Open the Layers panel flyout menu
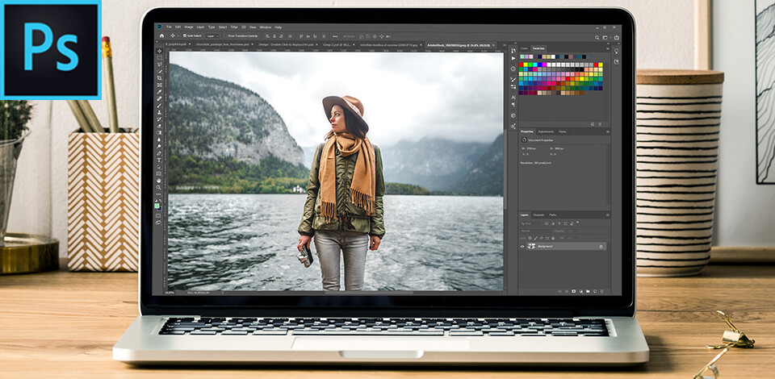This screenshot has width=775, height=379. click(607, 215)
